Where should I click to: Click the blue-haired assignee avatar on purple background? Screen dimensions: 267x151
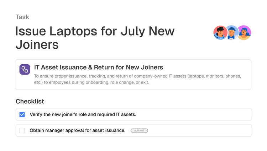(x=244, y=33)
